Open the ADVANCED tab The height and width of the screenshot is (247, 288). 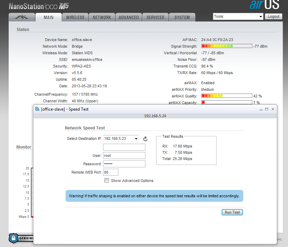click(x=129, y=17)
